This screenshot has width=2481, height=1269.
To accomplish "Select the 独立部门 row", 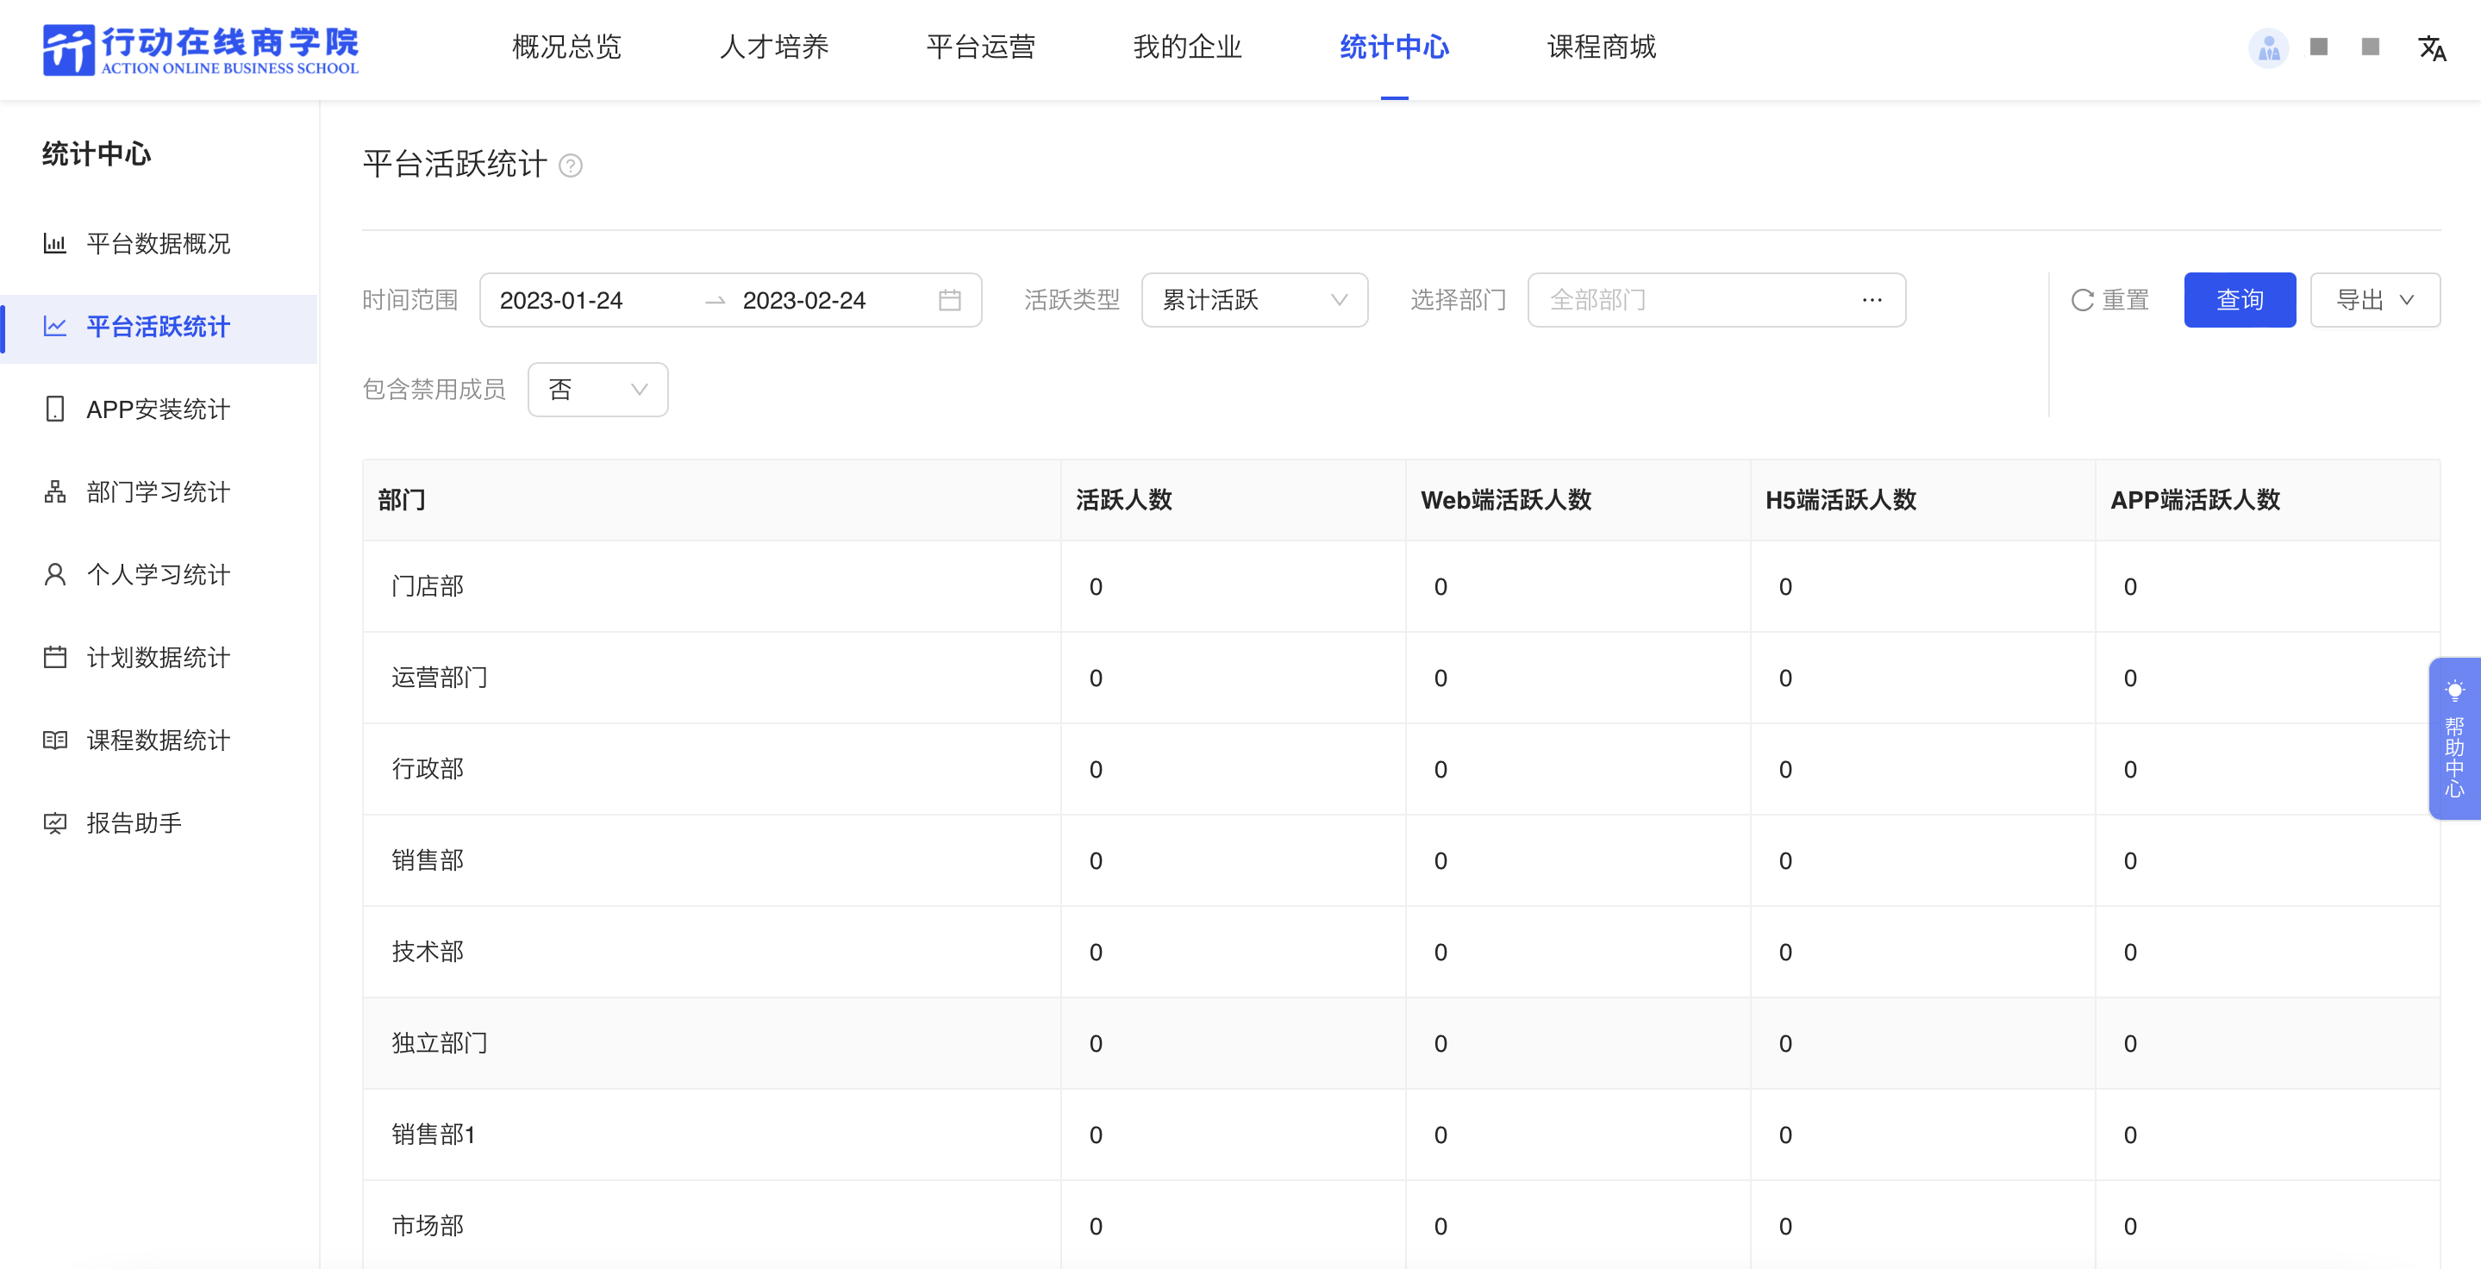I will coord(1402,1044).
